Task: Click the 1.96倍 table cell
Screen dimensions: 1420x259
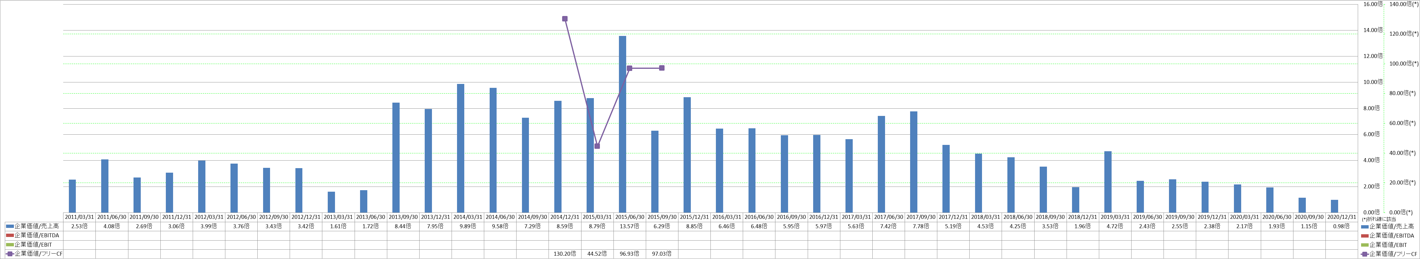Action: click(1083, 226)
